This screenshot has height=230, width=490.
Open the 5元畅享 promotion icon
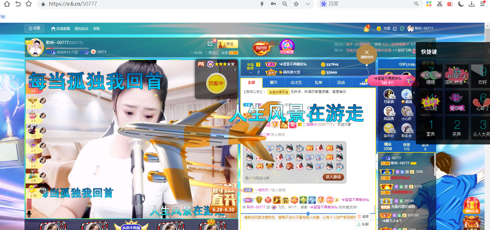(x=287, y=47)
